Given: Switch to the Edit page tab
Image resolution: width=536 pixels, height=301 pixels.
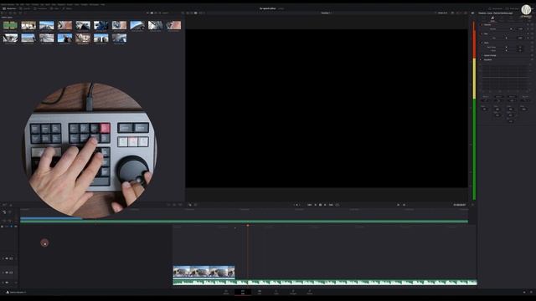Looking at the screenshot, I should pyautogui.click(x=260, y=292).
